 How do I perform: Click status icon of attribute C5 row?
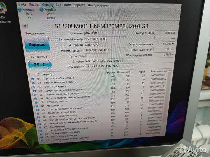tap(42, 137)
